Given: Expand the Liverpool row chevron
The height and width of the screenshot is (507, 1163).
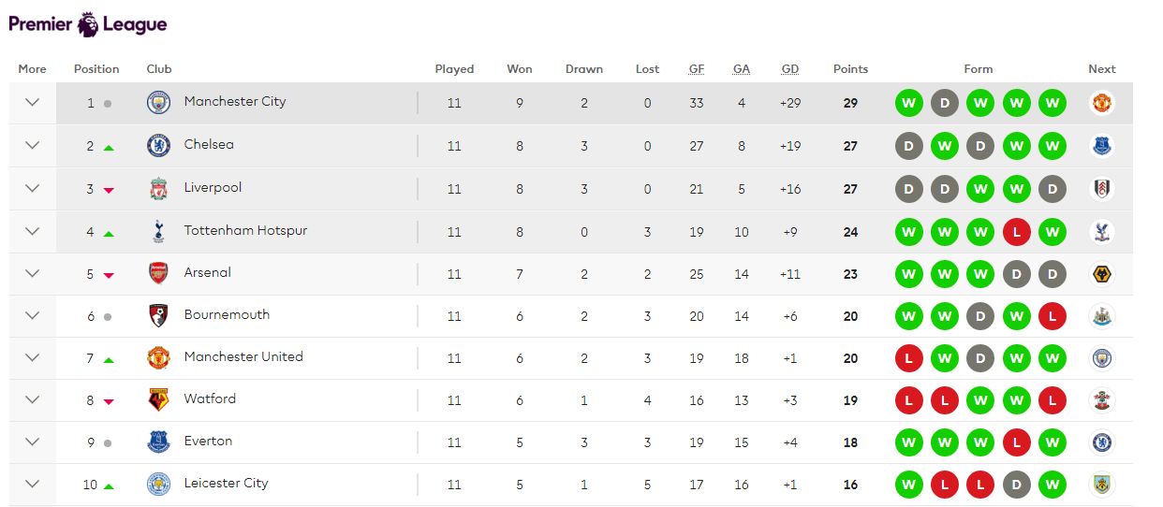Looking at the screenshot, I should point(32,189).
